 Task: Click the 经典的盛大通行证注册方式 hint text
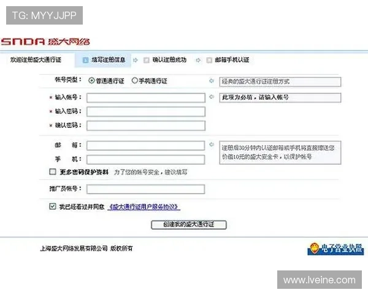pyautogui.click(x=255, y=82)
